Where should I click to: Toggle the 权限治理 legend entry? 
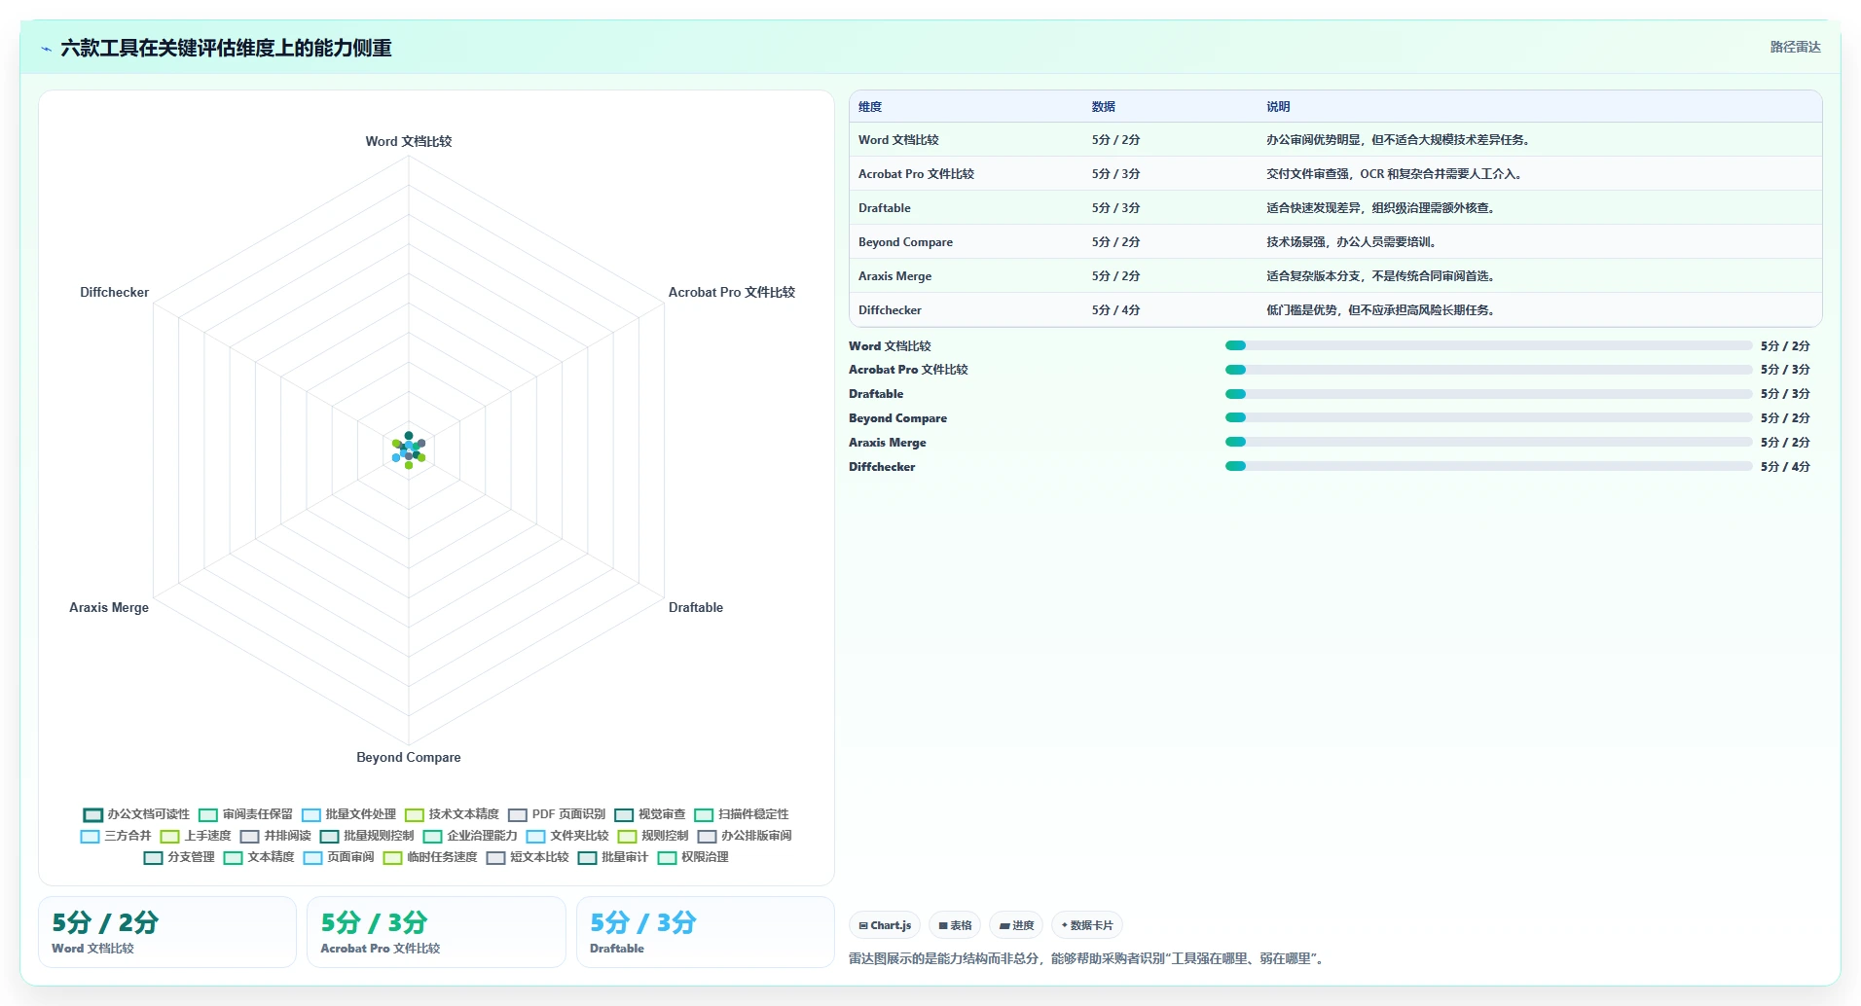pyautogui.click(x=693, y=857)
